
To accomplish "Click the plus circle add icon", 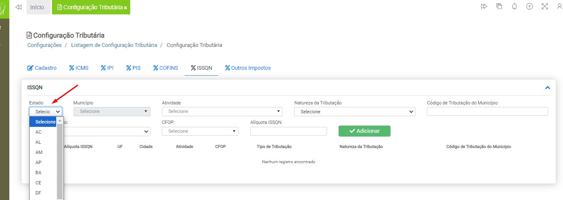I will pos(529,6).
